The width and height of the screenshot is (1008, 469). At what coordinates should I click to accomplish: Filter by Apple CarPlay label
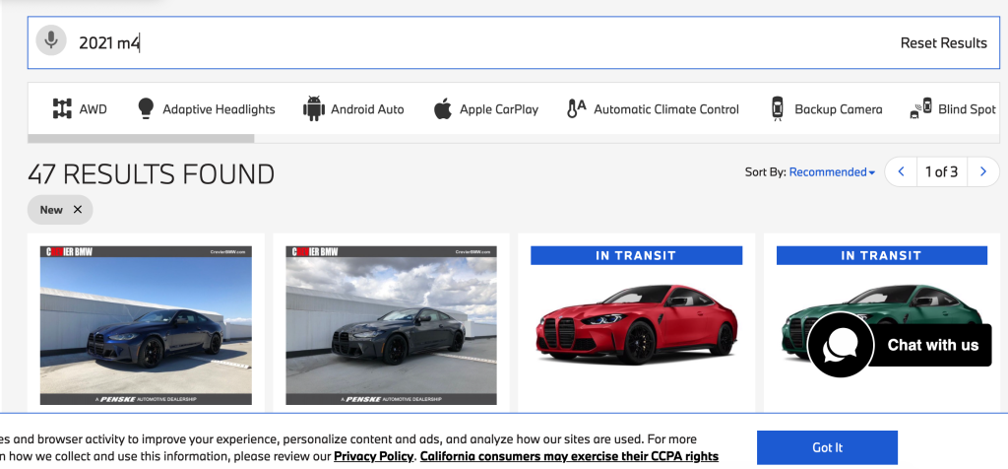pos(499,109)
